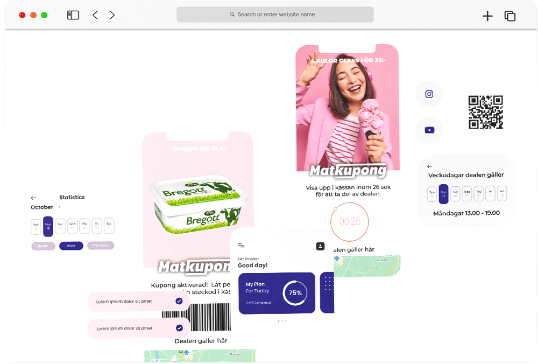Open hamburger menu on Good day card
Image resolution: width=538 pixels, height=364 pixels.
pos(241,245)
